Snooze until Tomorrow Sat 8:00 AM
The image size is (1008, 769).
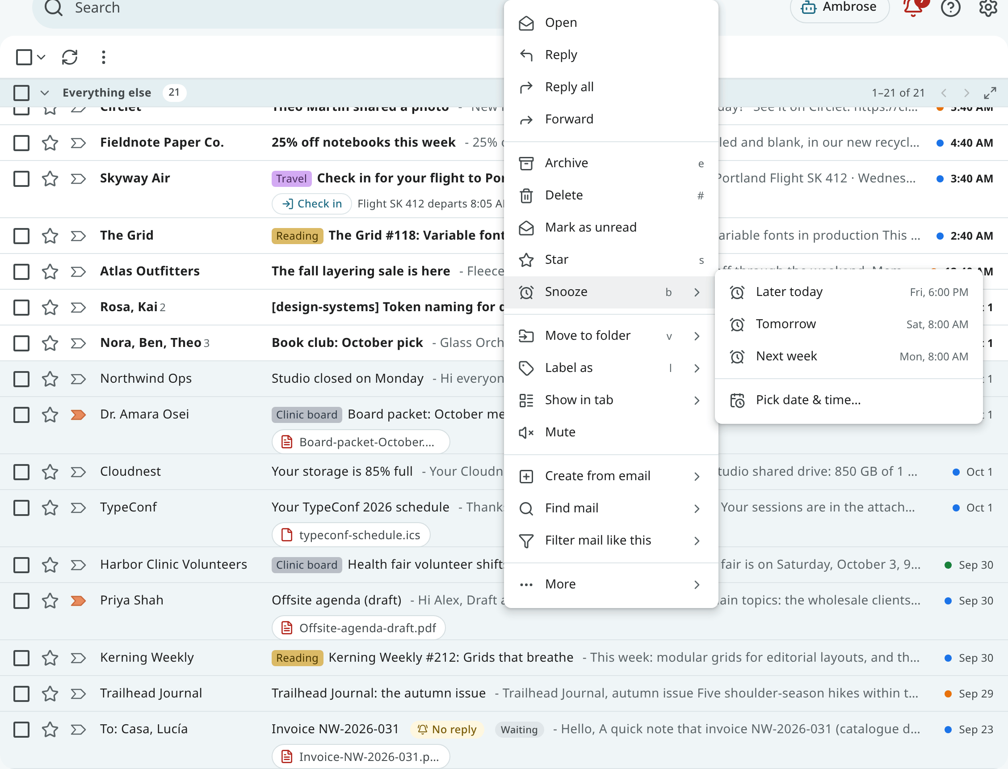848,325
